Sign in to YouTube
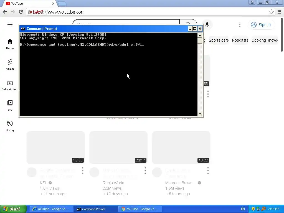The image size is (284, 213). [x=261, y=25]
